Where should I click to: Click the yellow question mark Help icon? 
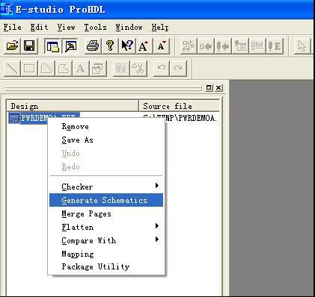(110, 46)
